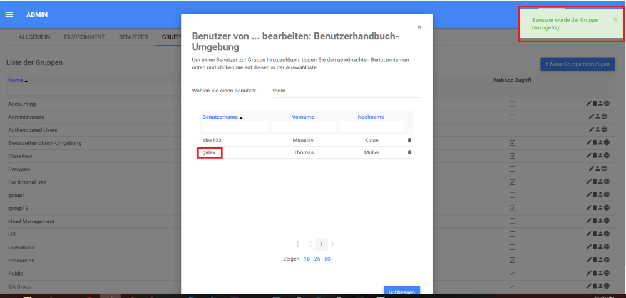This screenshot has width=626, height=298.
Task: Sort group list by Name column
Action: 16,80
